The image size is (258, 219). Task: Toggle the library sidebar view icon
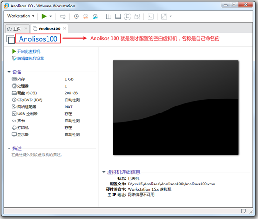coord(109,16)
